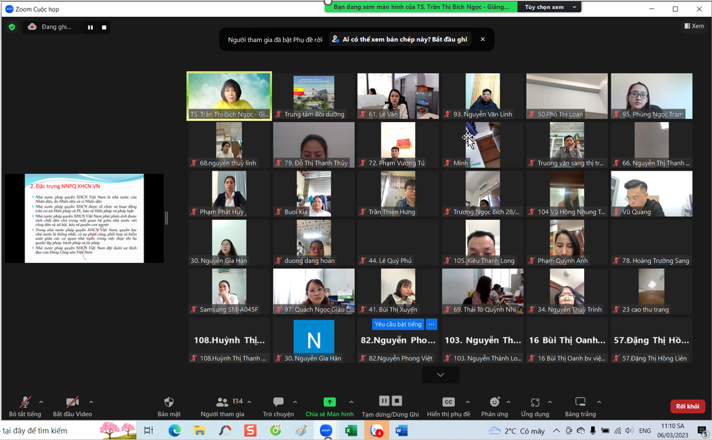Screen dimensions: 712x440
Task: Open the Người tham gia participants panel
Action: point(223,402)
